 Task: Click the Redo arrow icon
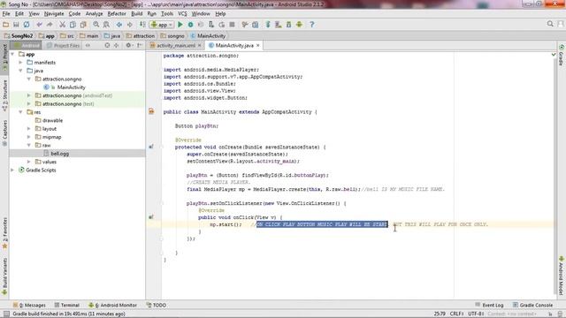click(50, 25)
